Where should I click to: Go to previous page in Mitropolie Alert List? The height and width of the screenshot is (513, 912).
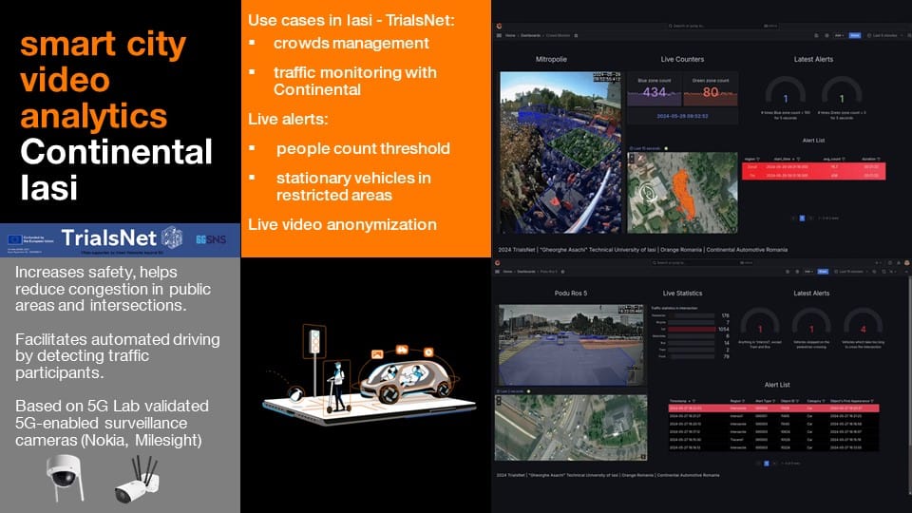pyautogui.click(x=793, y=218)
